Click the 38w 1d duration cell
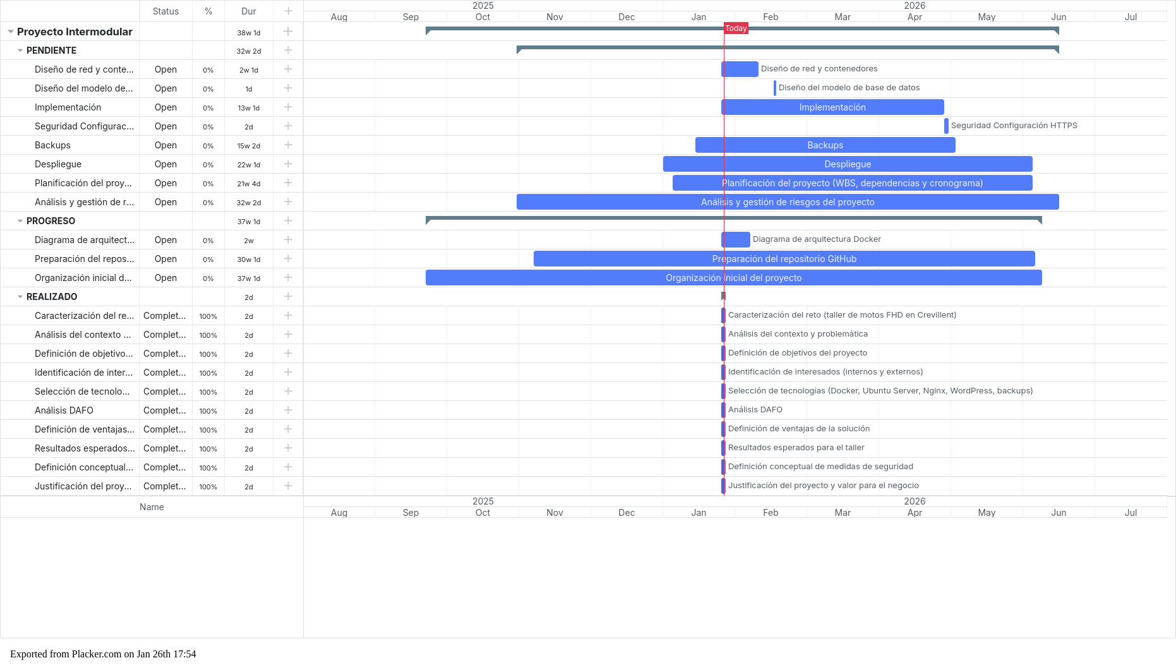The height and width of the screenshot is (670, 1176). click(248, 32)
